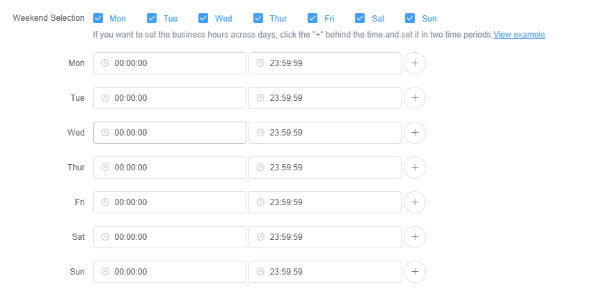Focus the Wednesday start time field

170,133
